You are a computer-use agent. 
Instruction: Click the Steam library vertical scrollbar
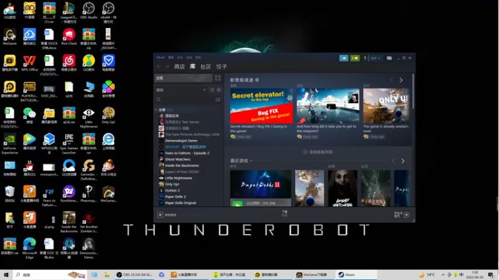pos(413,91)
